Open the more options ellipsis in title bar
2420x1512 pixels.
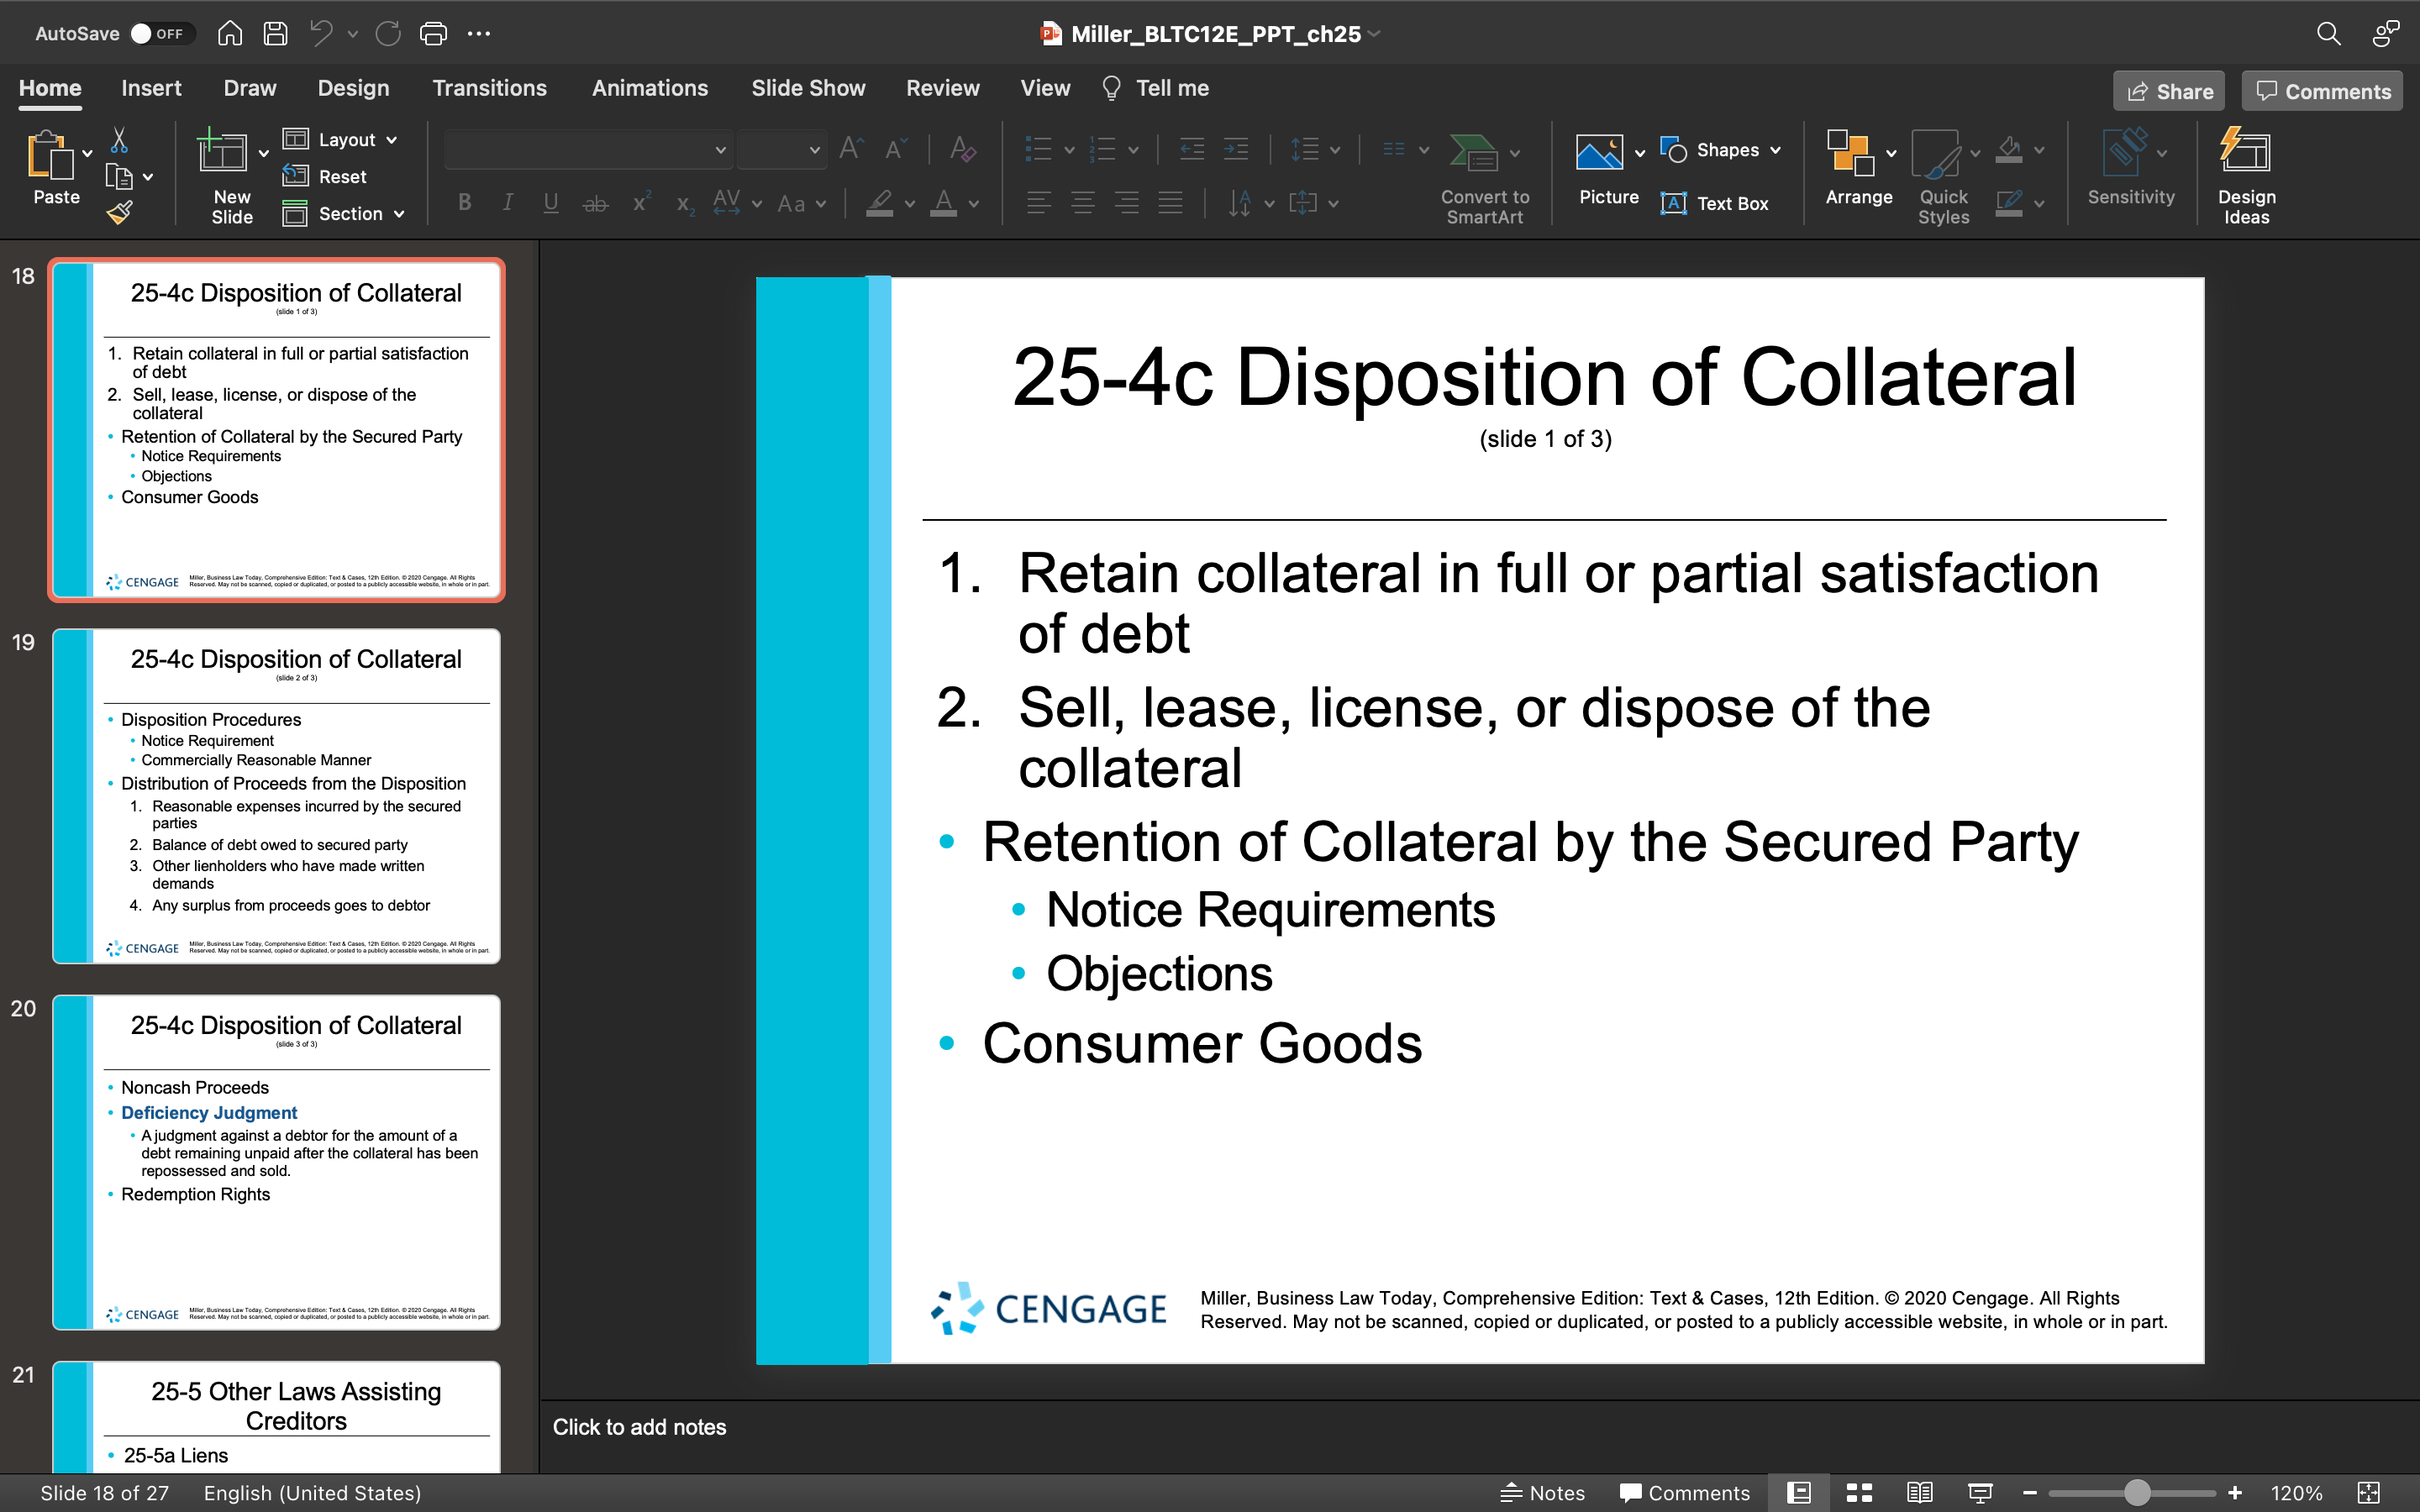479,33
